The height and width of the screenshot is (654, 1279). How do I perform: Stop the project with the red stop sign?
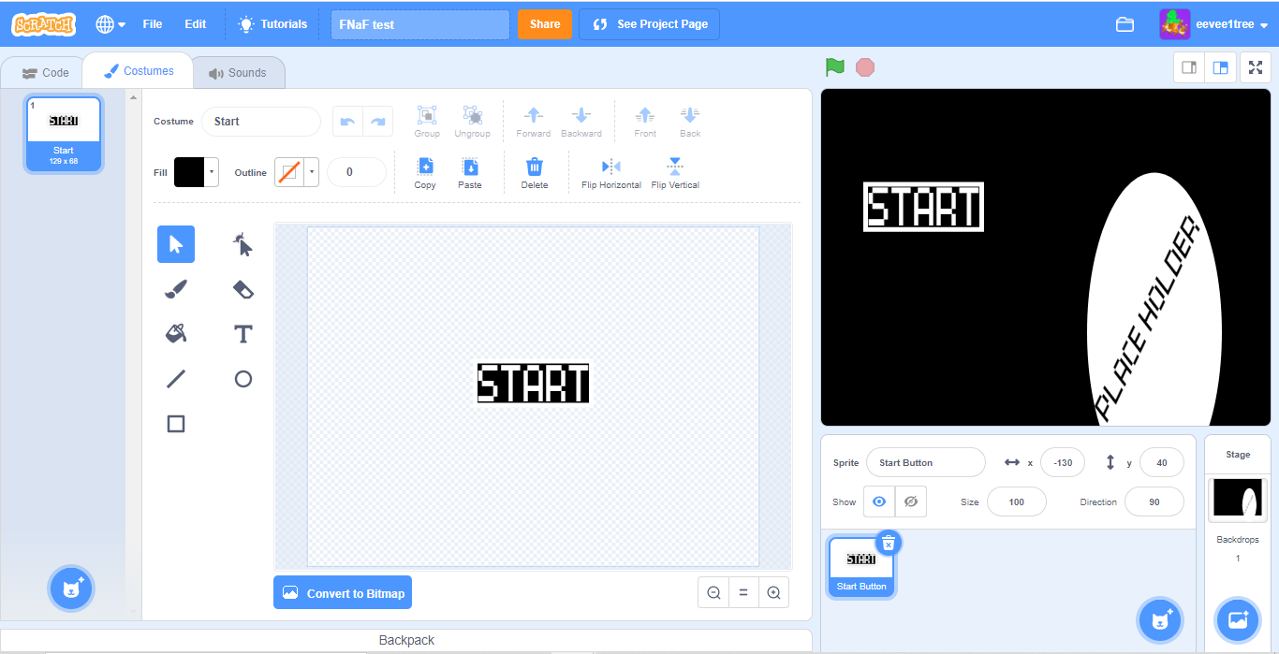pos(864,66)
